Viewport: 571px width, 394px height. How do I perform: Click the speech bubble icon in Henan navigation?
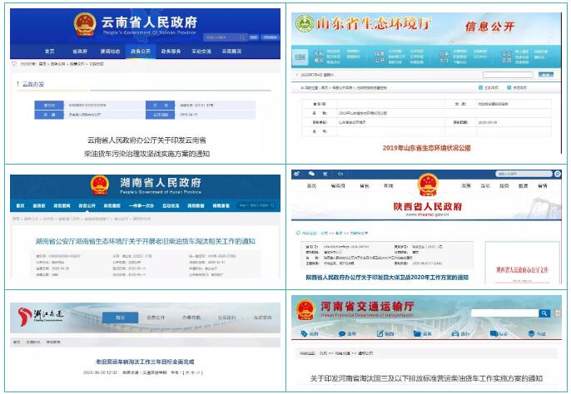pos(341,333)
